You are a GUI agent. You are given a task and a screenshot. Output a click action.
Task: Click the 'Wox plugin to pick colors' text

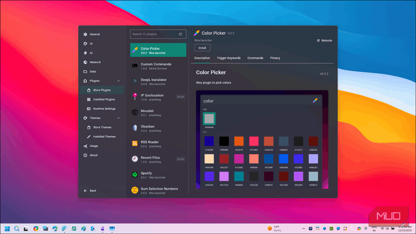(214, 83)
